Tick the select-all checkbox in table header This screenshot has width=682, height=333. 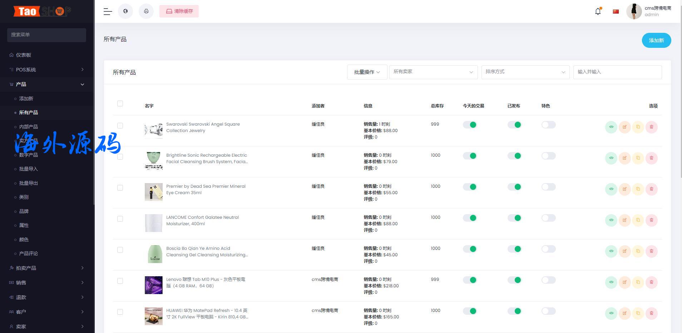pos(120,104)
